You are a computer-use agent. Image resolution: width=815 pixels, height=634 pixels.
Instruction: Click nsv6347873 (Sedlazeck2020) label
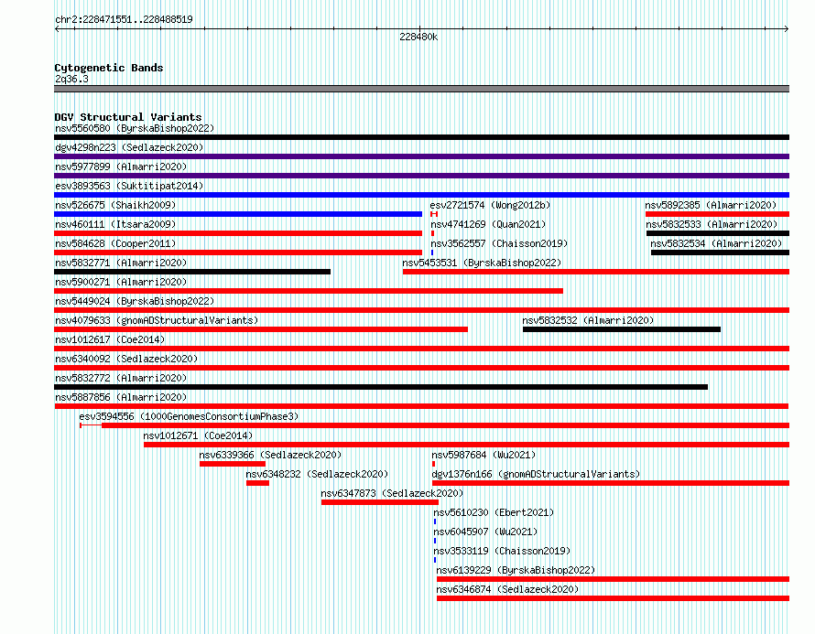coord(392,493)
